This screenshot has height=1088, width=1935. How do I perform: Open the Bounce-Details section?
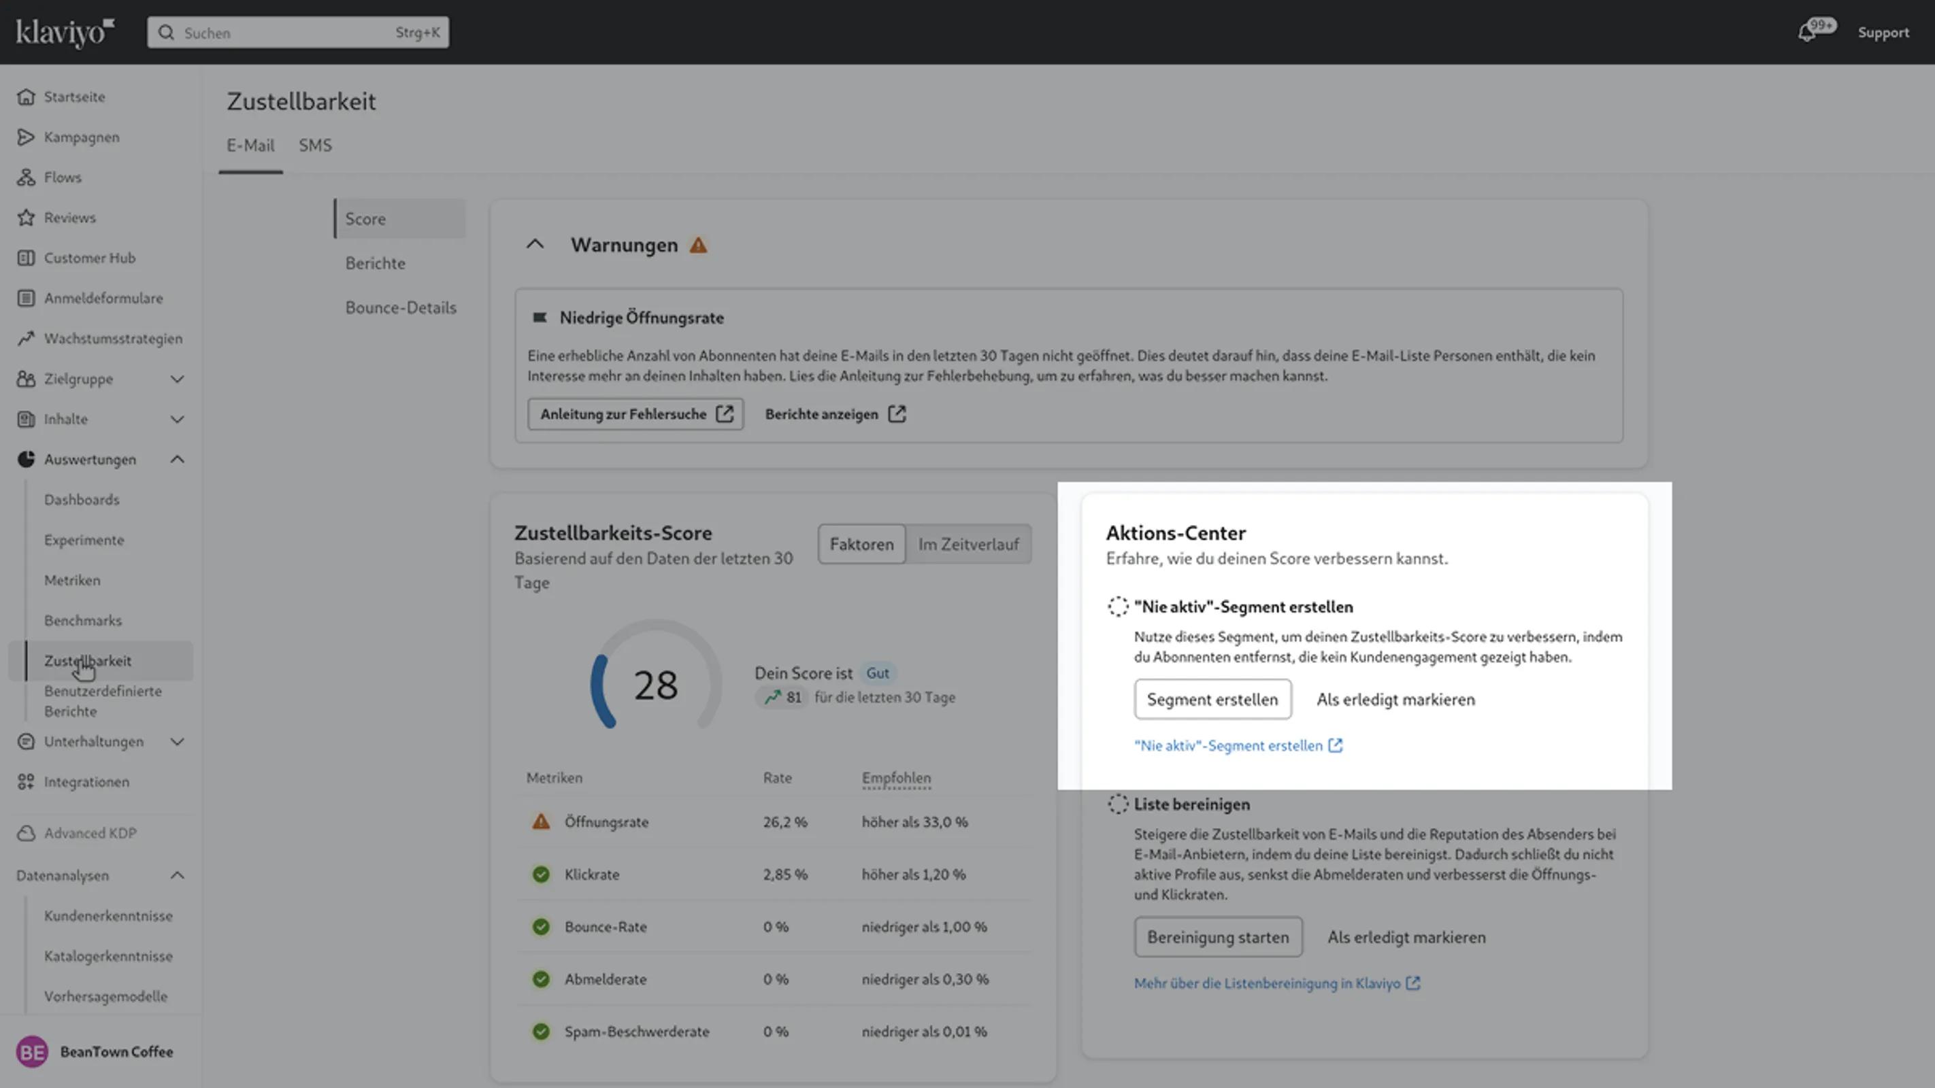tap(400, 307)
